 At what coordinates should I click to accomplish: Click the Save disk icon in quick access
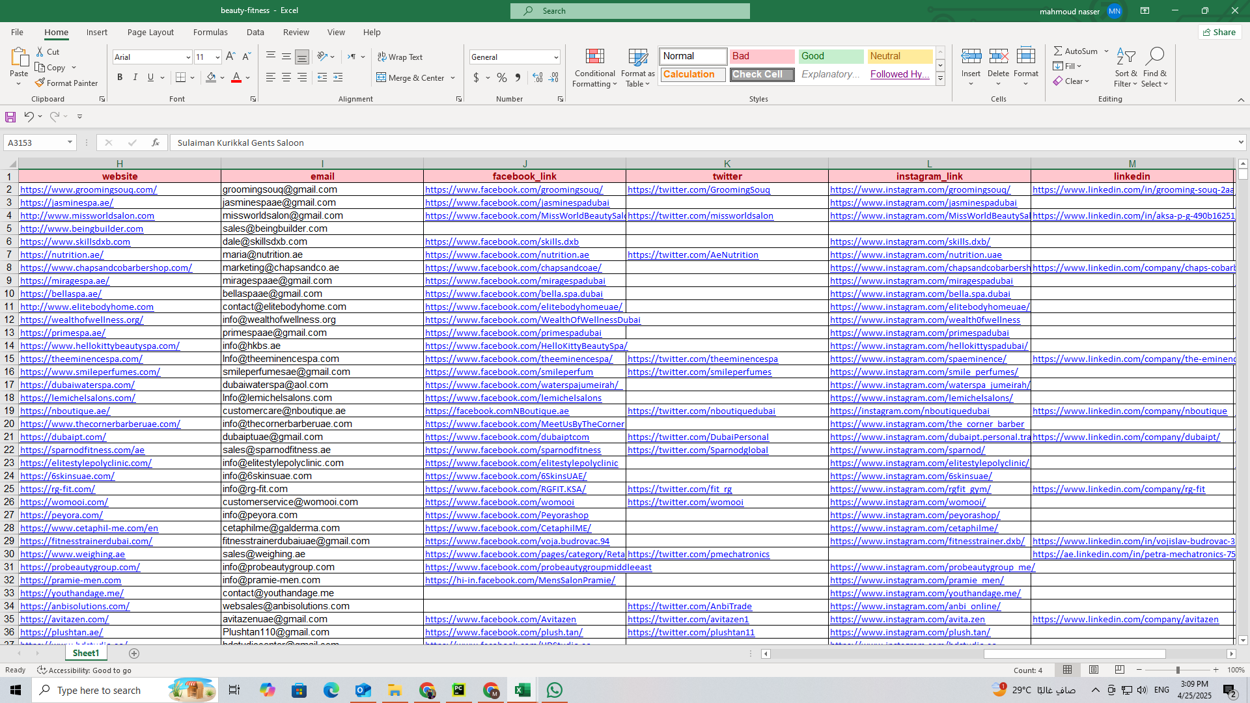(10, 117)
